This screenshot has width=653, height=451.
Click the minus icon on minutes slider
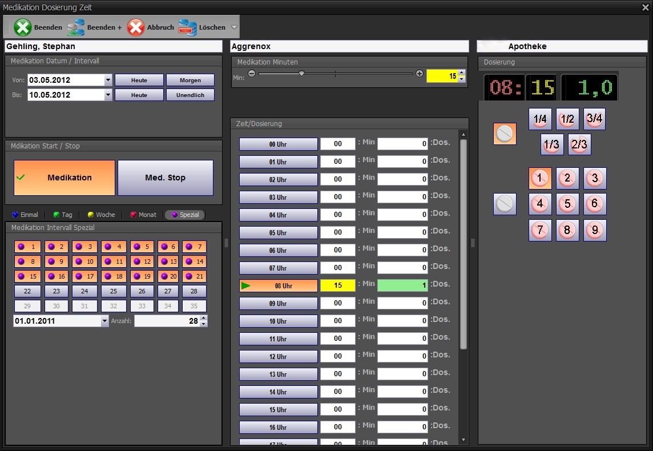[252, 74]
